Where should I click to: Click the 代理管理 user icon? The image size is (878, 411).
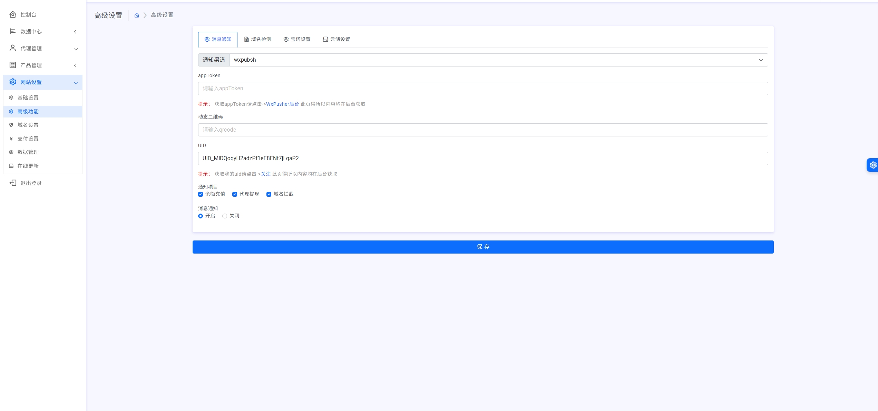13,48
